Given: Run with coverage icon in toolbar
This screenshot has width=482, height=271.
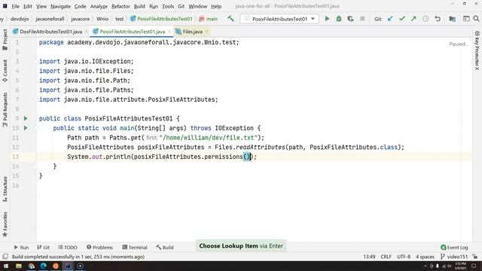Looking at the screenshot, I should click(350, 19).
